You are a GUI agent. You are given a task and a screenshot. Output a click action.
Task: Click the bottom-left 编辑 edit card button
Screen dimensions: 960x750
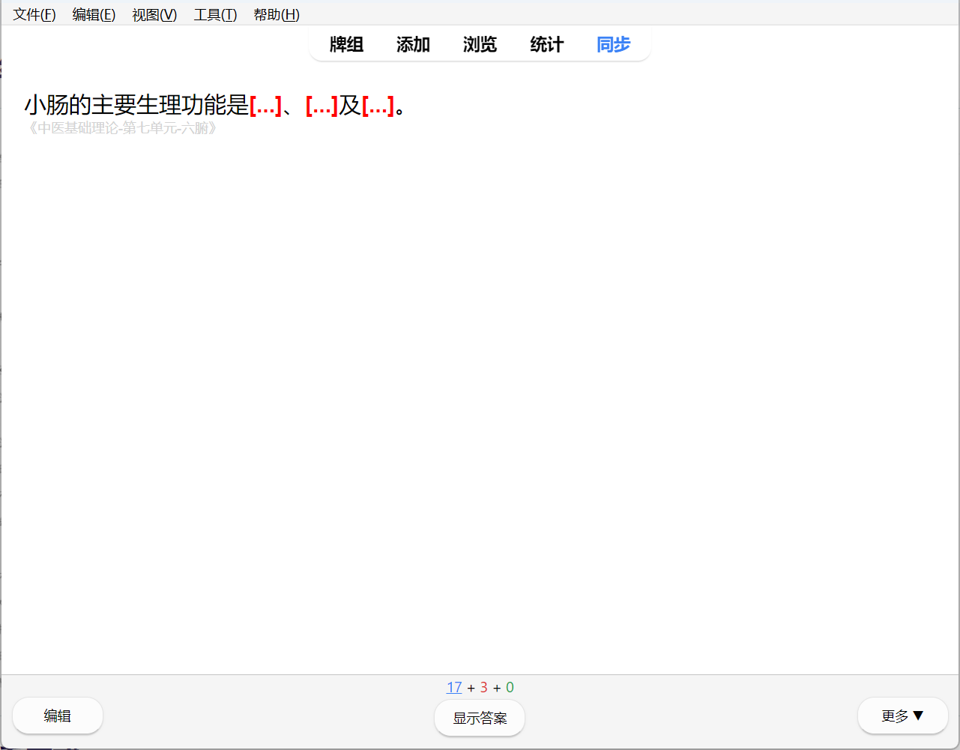pyautogui.click(x=58, y=716)
